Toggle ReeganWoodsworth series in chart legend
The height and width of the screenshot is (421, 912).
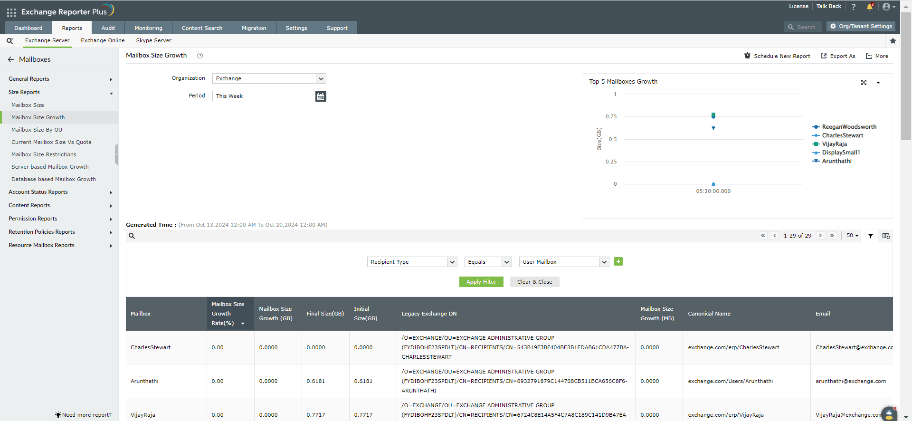pyautogui.click(x=845, y=127)
